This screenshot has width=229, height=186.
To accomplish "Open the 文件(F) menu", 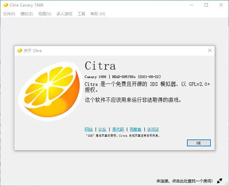I will [x=9, y=14].
